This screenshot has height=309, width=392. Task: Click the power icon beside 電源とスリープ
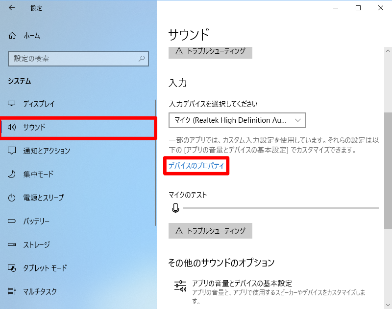coord(12,198)
